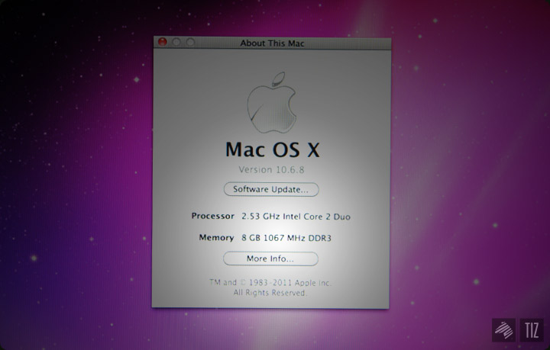Minimize the About This Mac window
550x350 pixels.
coord(176,43)
